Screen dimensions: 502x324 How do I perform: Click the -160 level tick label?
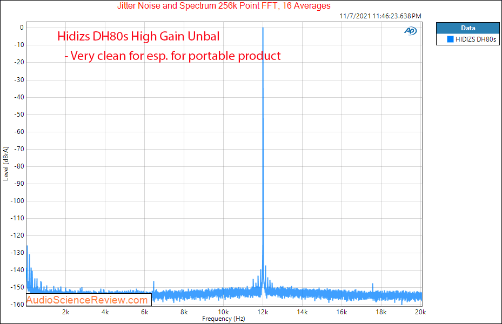[18, 304]
